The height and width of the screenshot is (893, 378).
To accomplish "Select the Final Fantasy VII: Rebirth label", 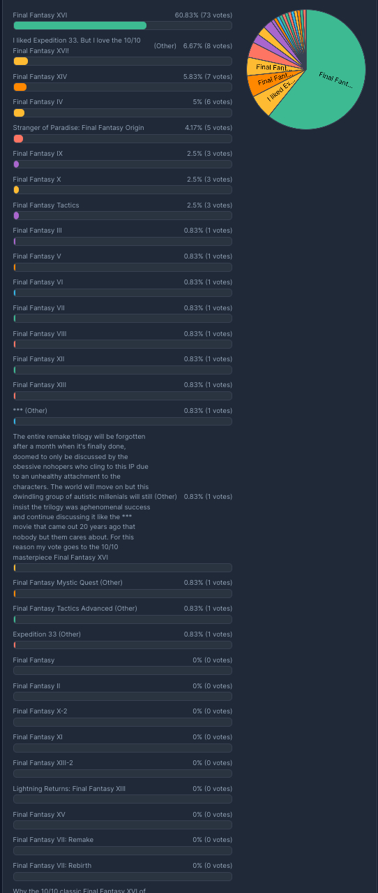I will click(x=52, y=866).
